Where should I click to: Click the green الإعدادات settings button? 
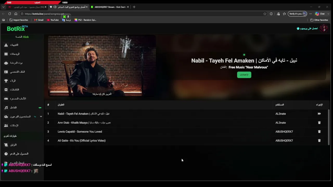pos(244,75)
